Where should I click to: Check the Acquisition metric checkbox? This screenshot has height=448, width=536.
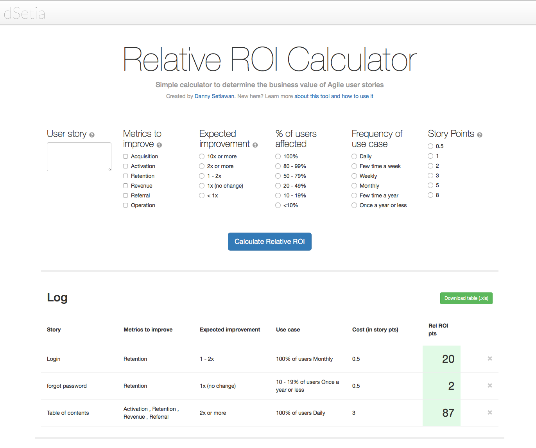(x=125, y=156)
